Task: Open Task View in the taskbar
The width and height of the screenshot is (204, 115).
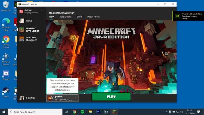Action: click(x=66, y=112)
